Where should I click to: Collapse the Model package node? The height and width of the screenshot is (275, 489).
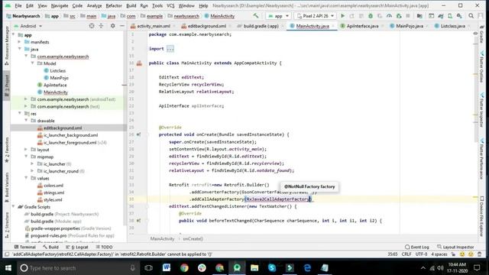click(33, 63)
